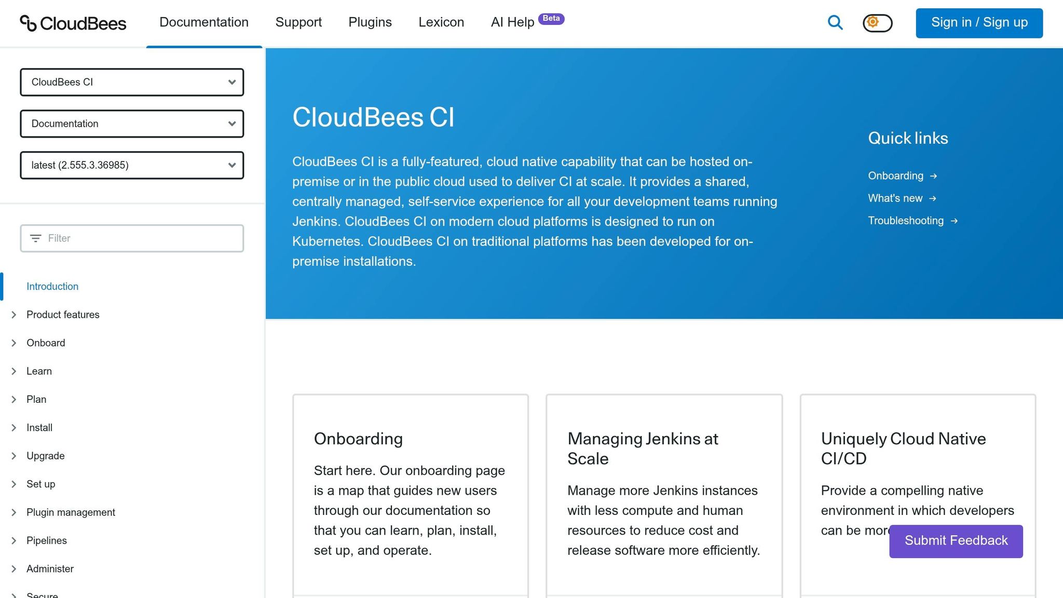The image size is (1063, 598).
Task: Click the Beta badge on AI Help
Action: 551,19
